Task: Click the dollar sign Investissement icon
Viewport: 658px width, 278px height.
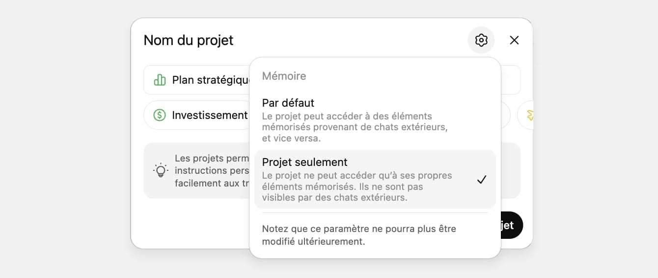Action: click(x=160, y=115)
